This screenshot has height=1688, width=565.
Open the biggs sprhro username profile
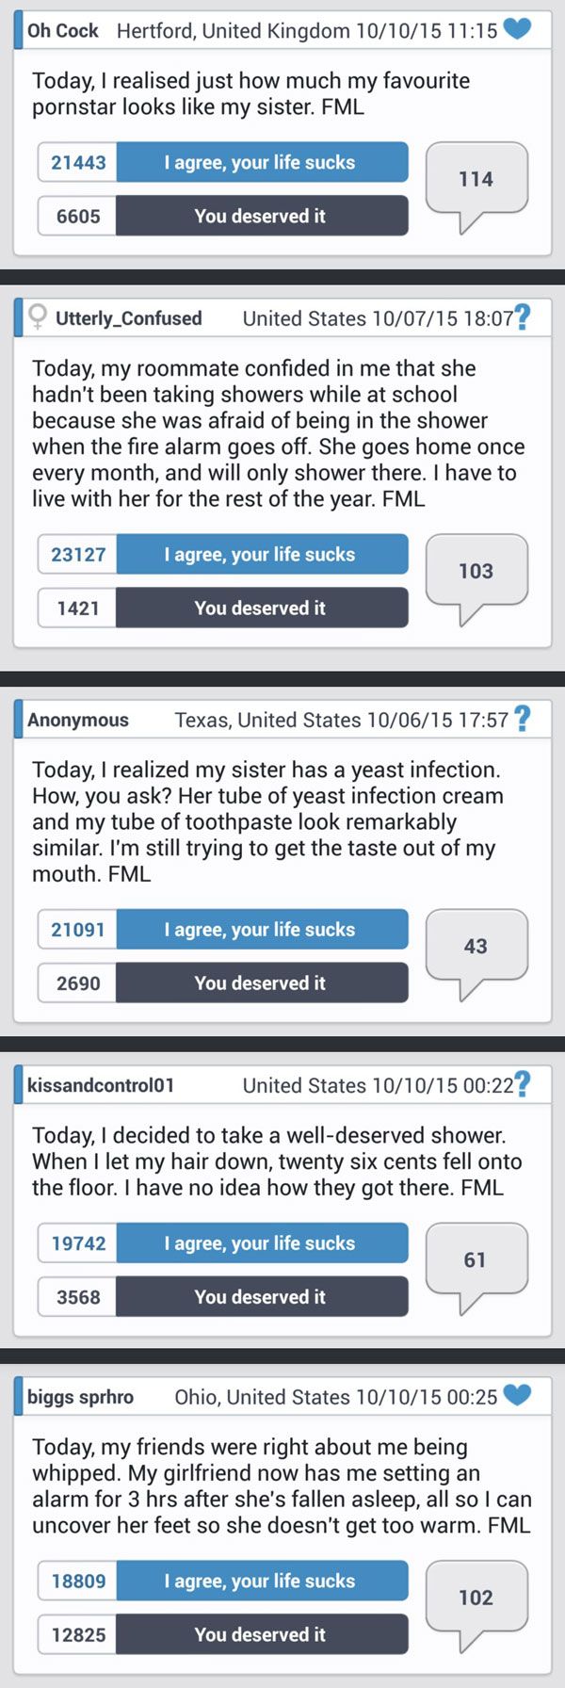click(81, 1396)
